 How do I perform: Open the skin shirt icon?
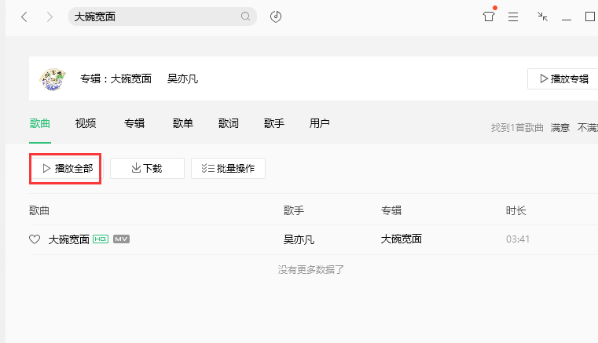click(489, 16)
